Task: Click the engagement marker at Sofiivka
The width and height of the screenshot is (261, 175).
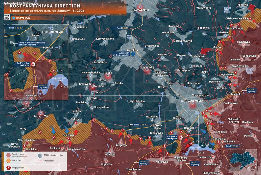Action: 76,123
